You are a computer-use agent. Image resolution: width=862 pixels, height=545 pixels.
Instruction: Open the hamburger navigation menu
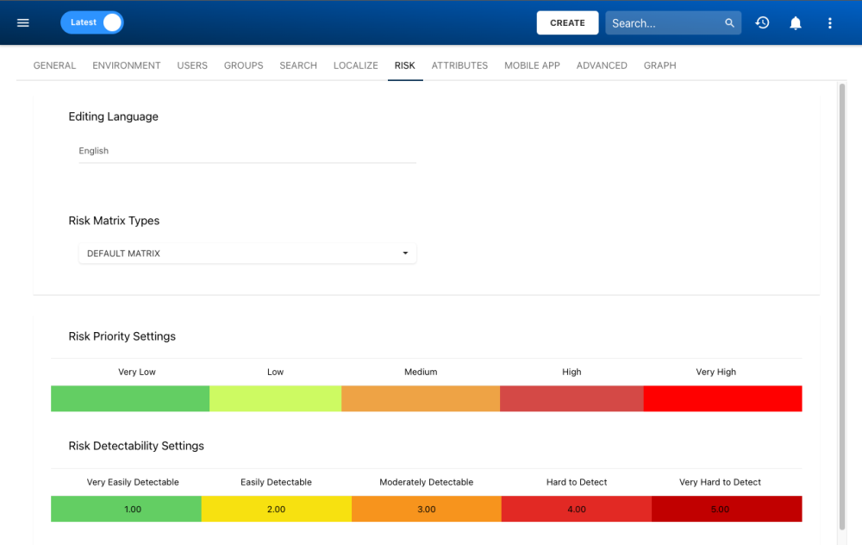coord(22,22)
